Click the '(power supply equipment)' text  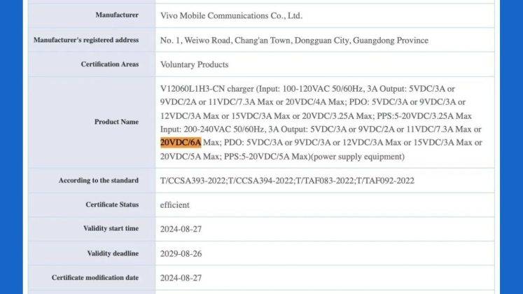(x=358, y=156)
